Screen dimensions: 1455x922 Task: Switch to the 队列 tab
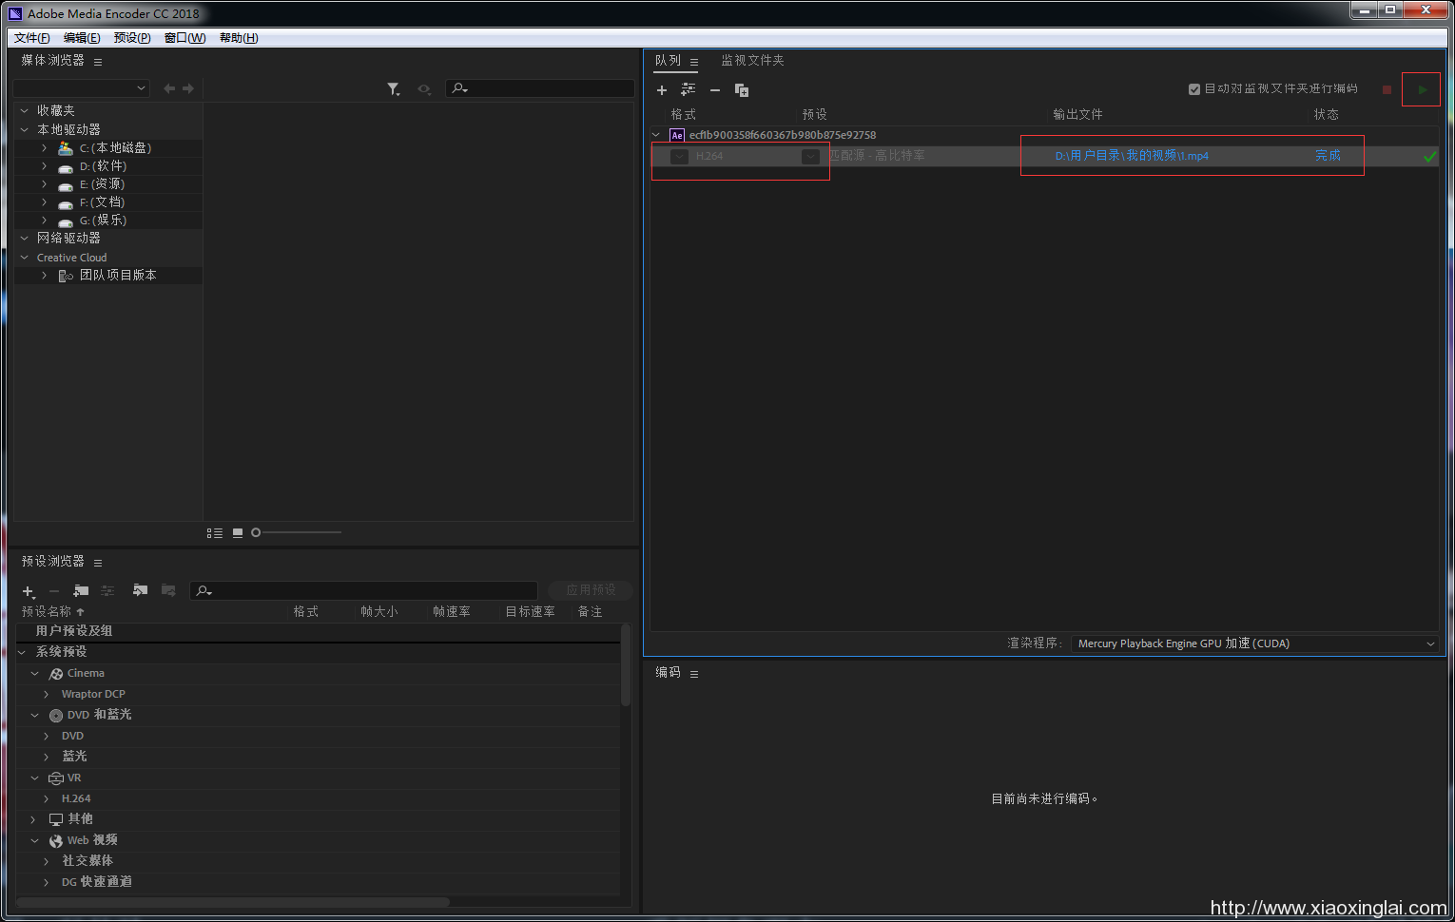pyautogui.click(x=668, y=61)
